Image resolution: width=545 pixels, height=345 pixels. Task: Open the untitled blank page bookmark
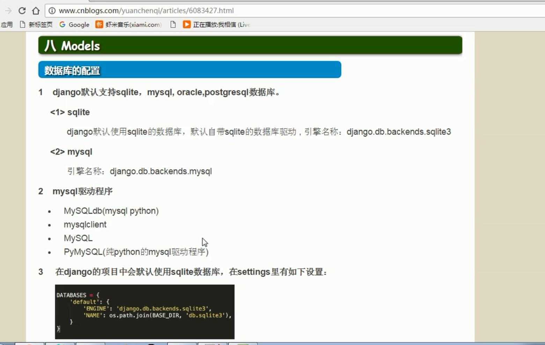(173, 25)
